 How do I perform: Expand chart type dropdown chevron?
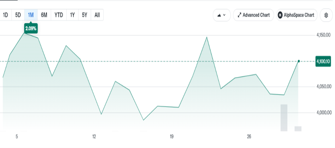coord(224,15)
